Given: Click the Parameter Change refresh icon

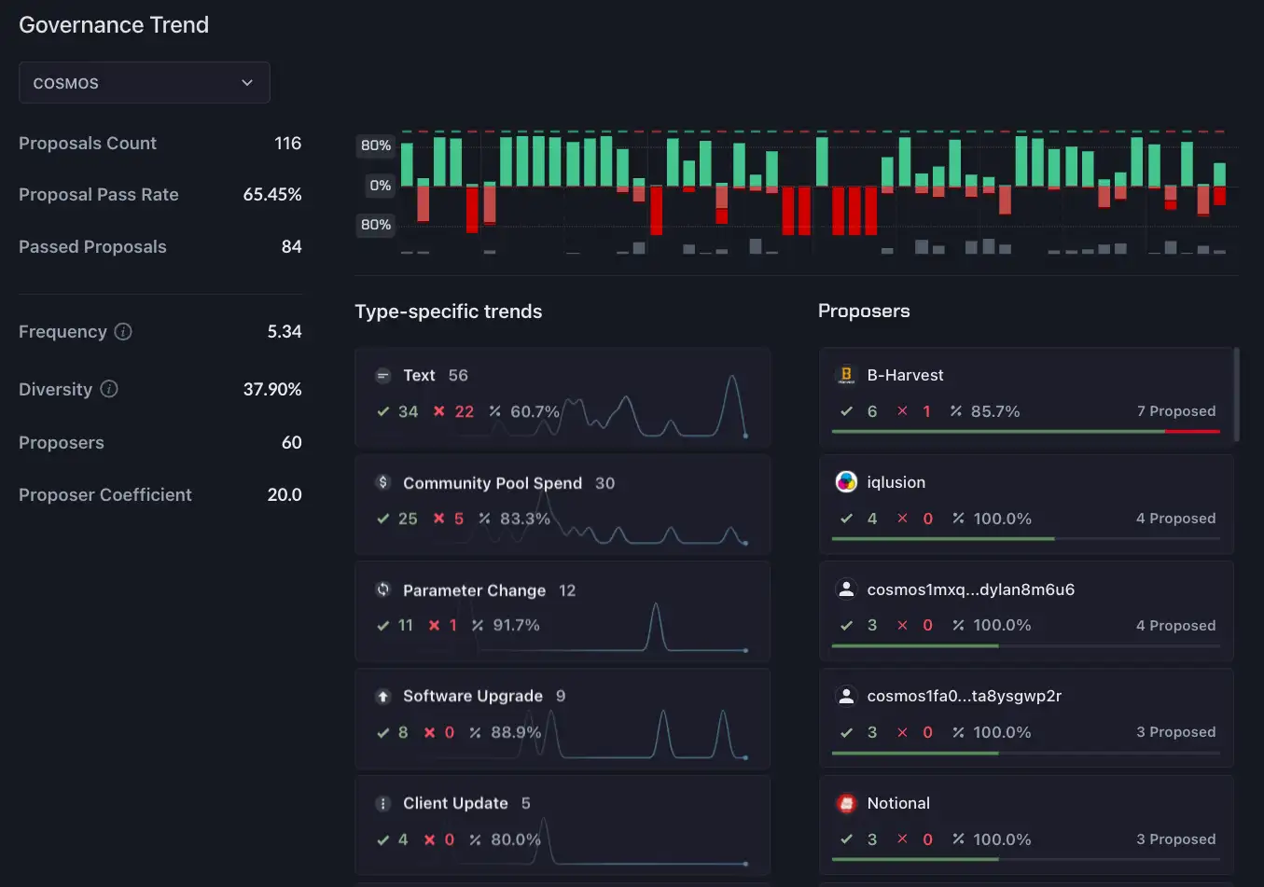Looking at the screenshot, I should [x=382, y=589].
